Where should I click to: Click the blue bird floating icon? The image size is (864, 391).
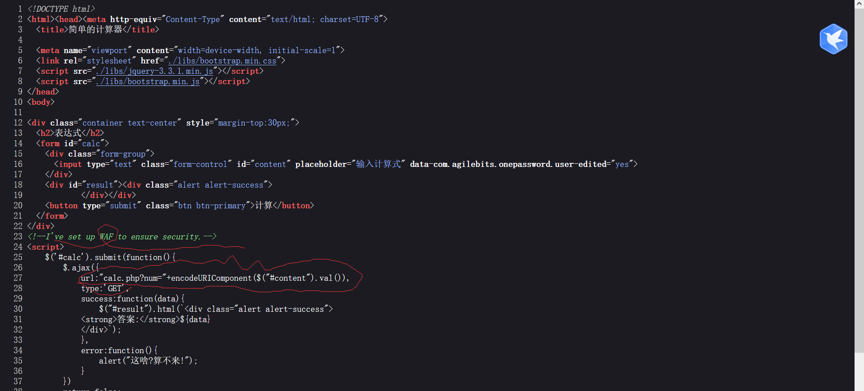[x=833, y=39]
